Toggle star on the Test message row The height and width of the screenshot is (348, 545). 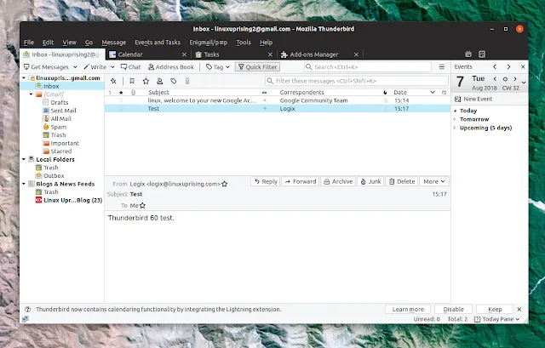coord(121,109)
